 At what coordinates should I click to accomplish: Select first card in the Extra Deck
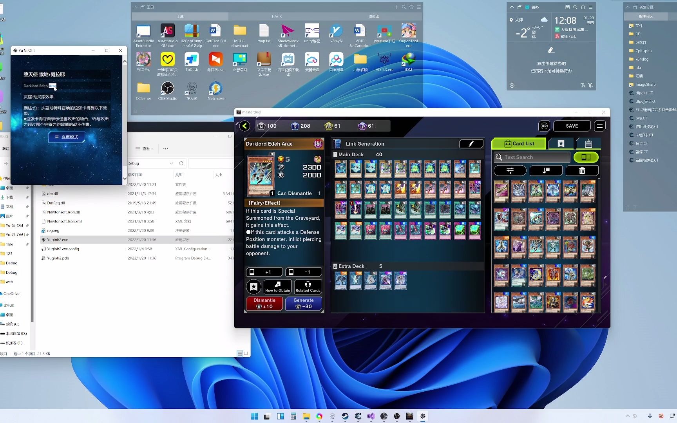(x=341, y=280)
